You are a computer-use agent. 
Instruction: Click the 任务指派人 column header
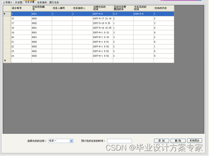[x=82, y=8]
